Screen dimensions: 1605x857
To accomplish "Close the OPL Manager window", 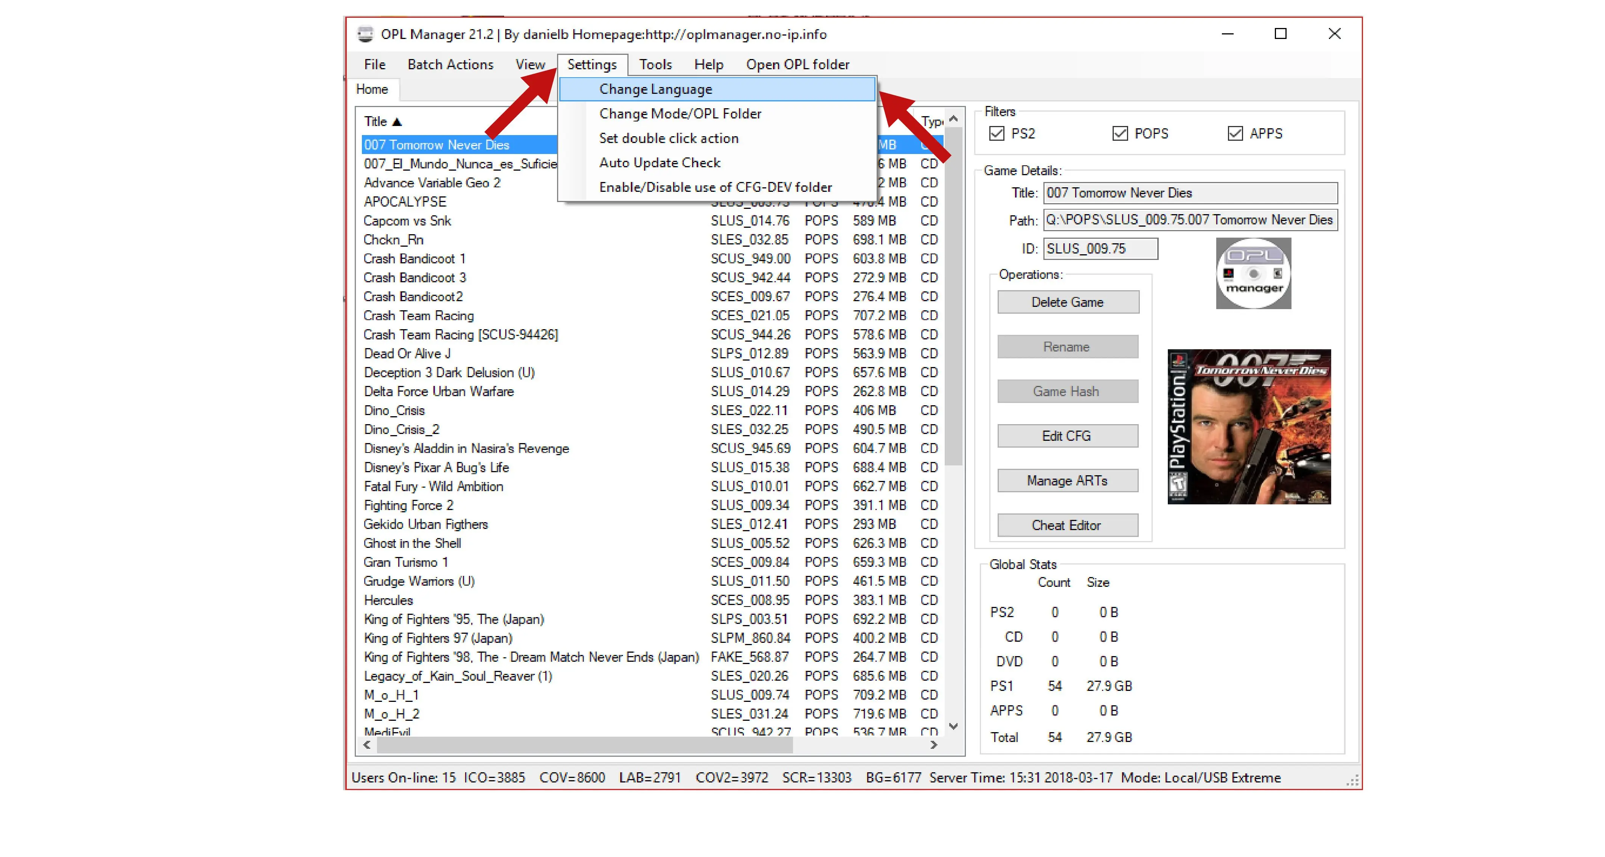I will (1334, 34).
